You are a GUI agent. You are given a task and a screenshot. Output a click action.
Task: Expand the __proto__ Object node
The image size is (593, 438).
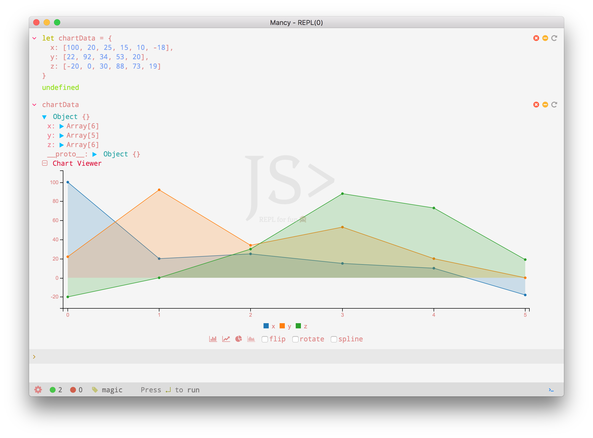[95, 154]
